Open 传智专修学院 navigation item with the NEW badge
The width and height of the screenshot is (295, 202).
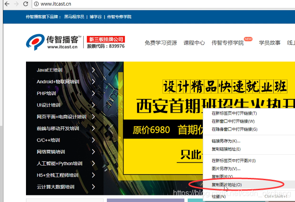pyautogui.click(x=228, y=43)
